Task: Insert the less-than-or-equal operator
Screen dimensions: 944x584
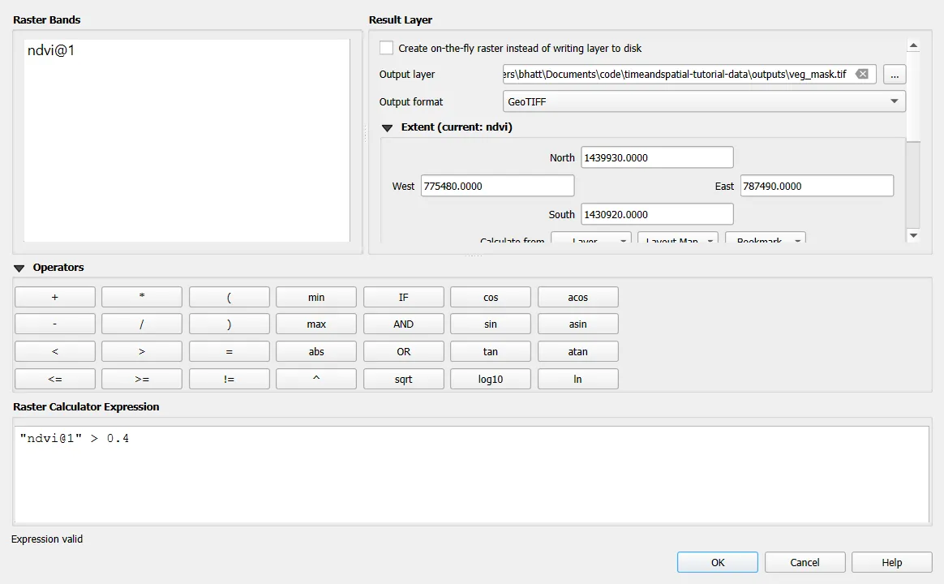Action: (55, 380)
